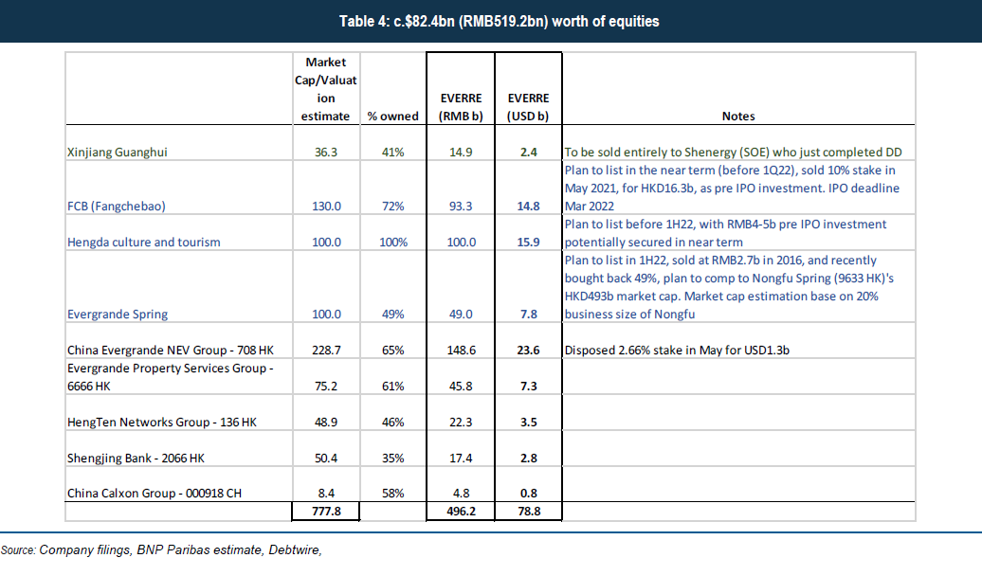Viewport: 982px width, 576px height.
Task: Select the 777.8 market cap total
Action: (326, 512)
